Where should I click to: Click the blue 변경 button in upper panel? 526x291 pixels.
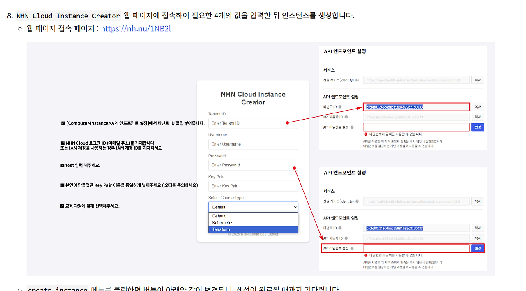[478, 127]
